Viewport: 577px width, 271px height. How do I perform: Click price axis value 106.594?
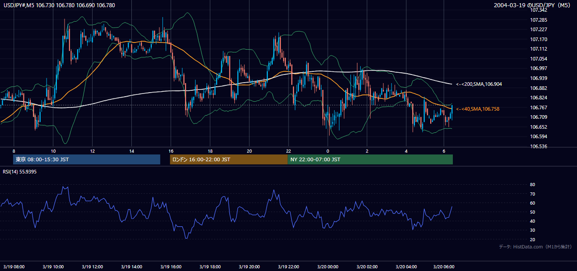click(x=539, y=136)
